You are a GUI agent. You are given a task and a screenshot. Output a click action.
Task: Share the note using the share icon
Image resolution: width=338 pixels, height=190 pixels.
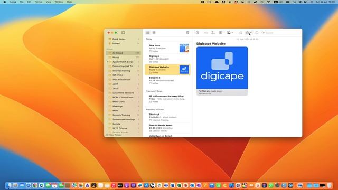tap(257, 33)
